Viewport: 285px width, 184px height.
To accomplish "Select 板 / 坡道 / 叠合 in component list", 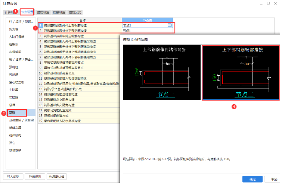I will [21, 60].
